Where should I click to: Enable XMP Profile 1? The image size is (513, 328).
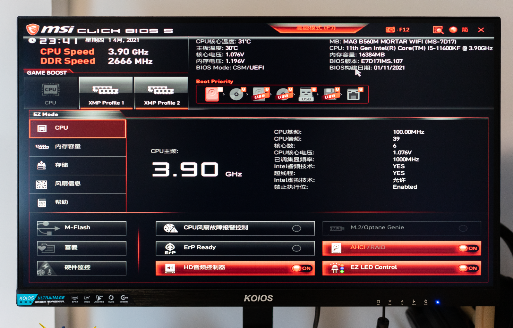point(106,93)
